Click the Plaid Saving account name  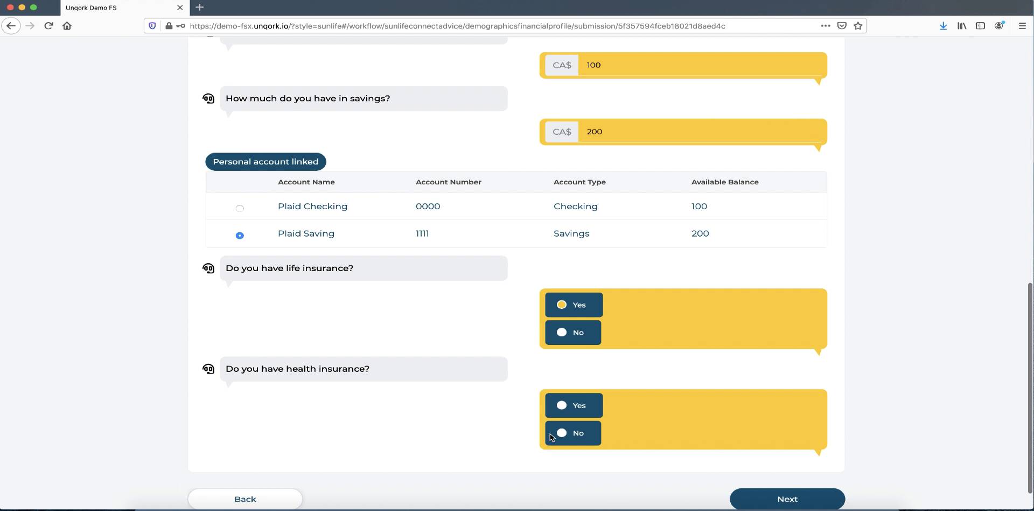pos(306,234)
